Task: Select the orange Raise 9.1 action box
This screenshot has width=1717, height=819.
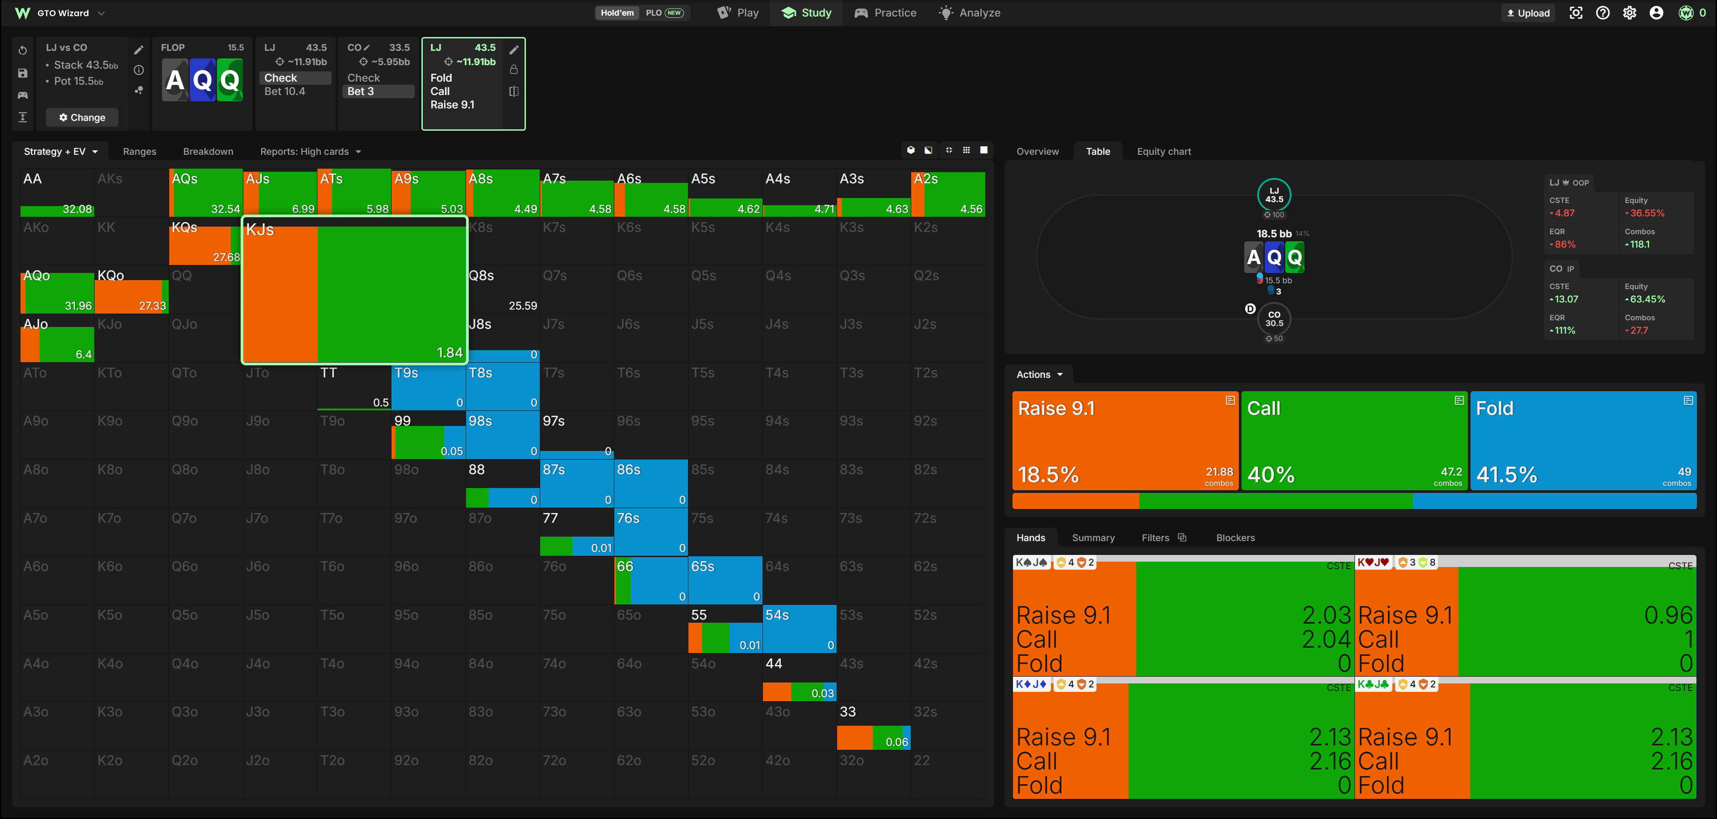Action: pos(1125,441)
